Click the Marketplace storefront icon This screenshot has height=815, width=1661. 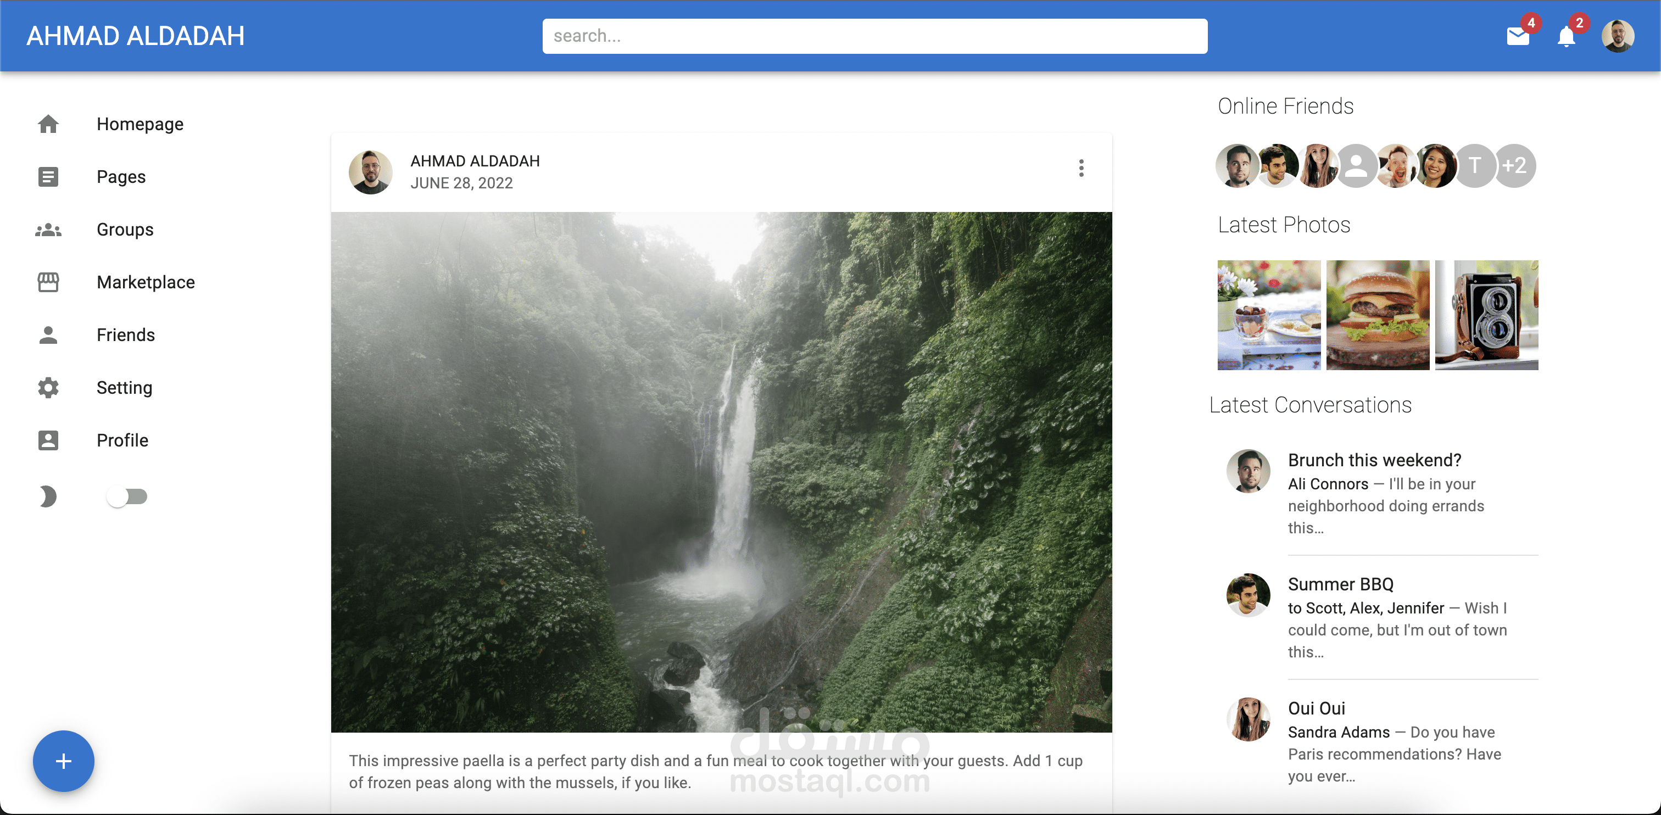pos(48,282)
